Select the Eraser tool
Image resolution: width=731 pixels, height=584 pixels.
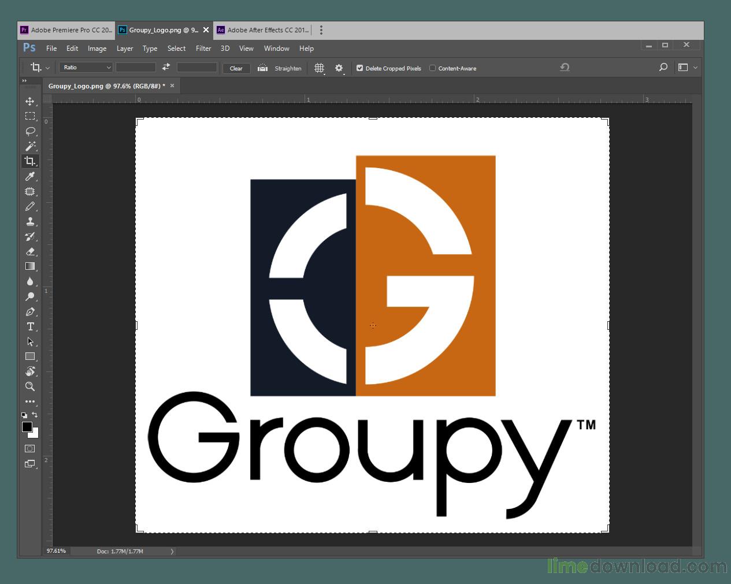pos(30,251)
